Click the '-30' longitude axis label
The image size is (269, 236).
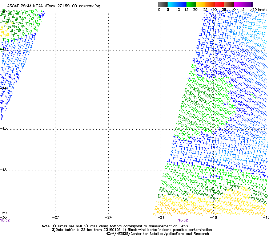[x=3, y=217]
